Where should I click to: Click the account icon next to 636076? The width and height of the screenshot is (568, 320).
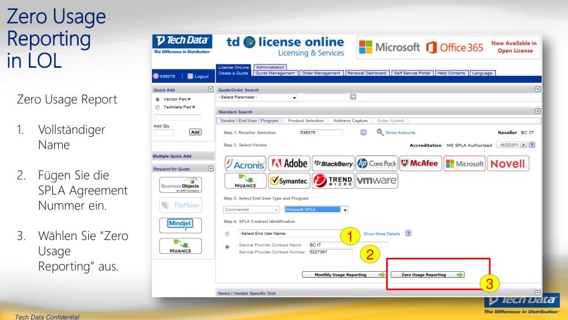(156, 76)
